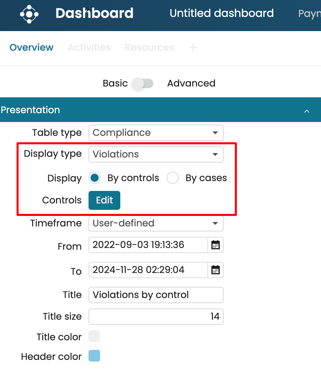Focus the Title size input field
The image size is (321, 369).
(156, 317)
